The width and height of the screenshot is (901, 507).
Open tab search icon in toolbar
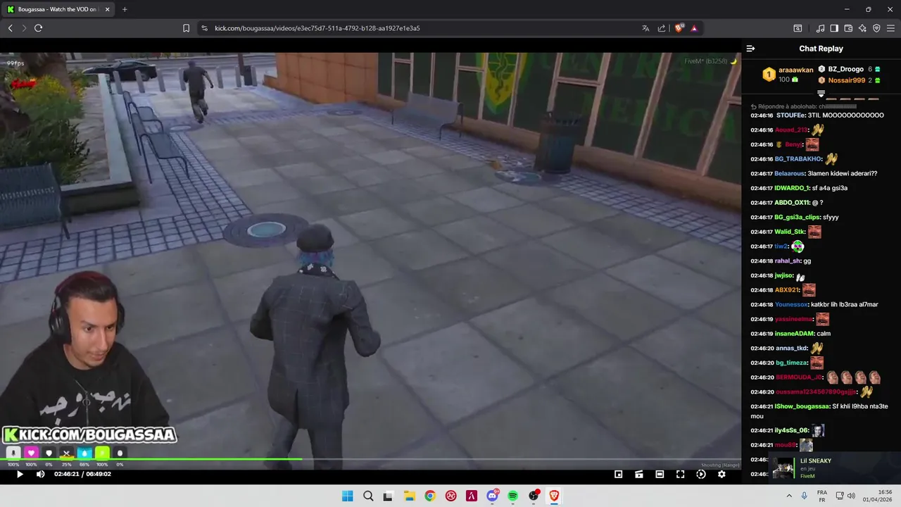tap(798, 28)
